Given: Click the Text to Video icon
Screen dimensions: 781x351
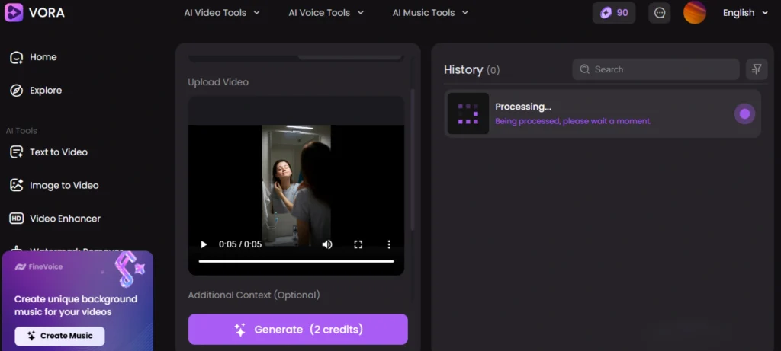Looking at the screenshot, I should [17, 152].
